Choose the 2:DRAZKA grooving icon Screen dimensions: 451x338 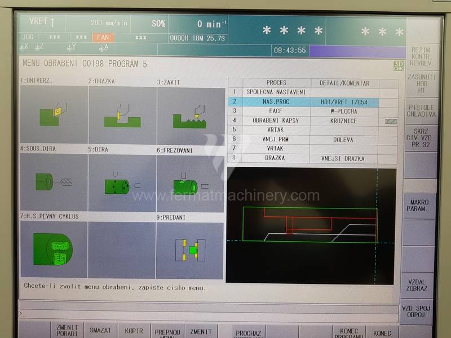point(122,115)
